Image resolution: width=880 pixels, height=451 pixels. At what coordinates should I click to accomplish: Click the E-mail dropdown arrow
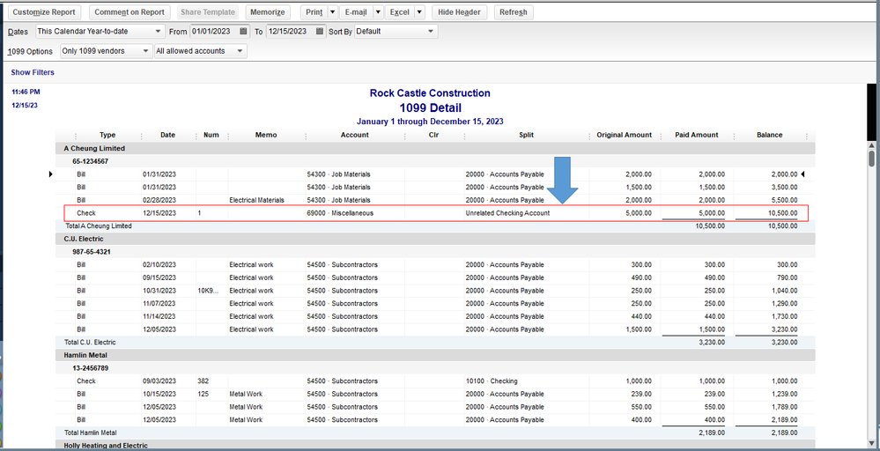coord(377,12)
